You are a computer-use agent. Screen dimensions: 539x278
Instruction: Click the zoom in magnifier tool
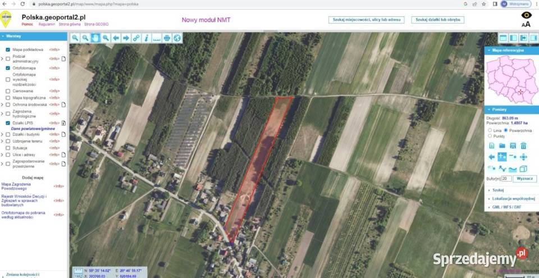tap(75, 38)
